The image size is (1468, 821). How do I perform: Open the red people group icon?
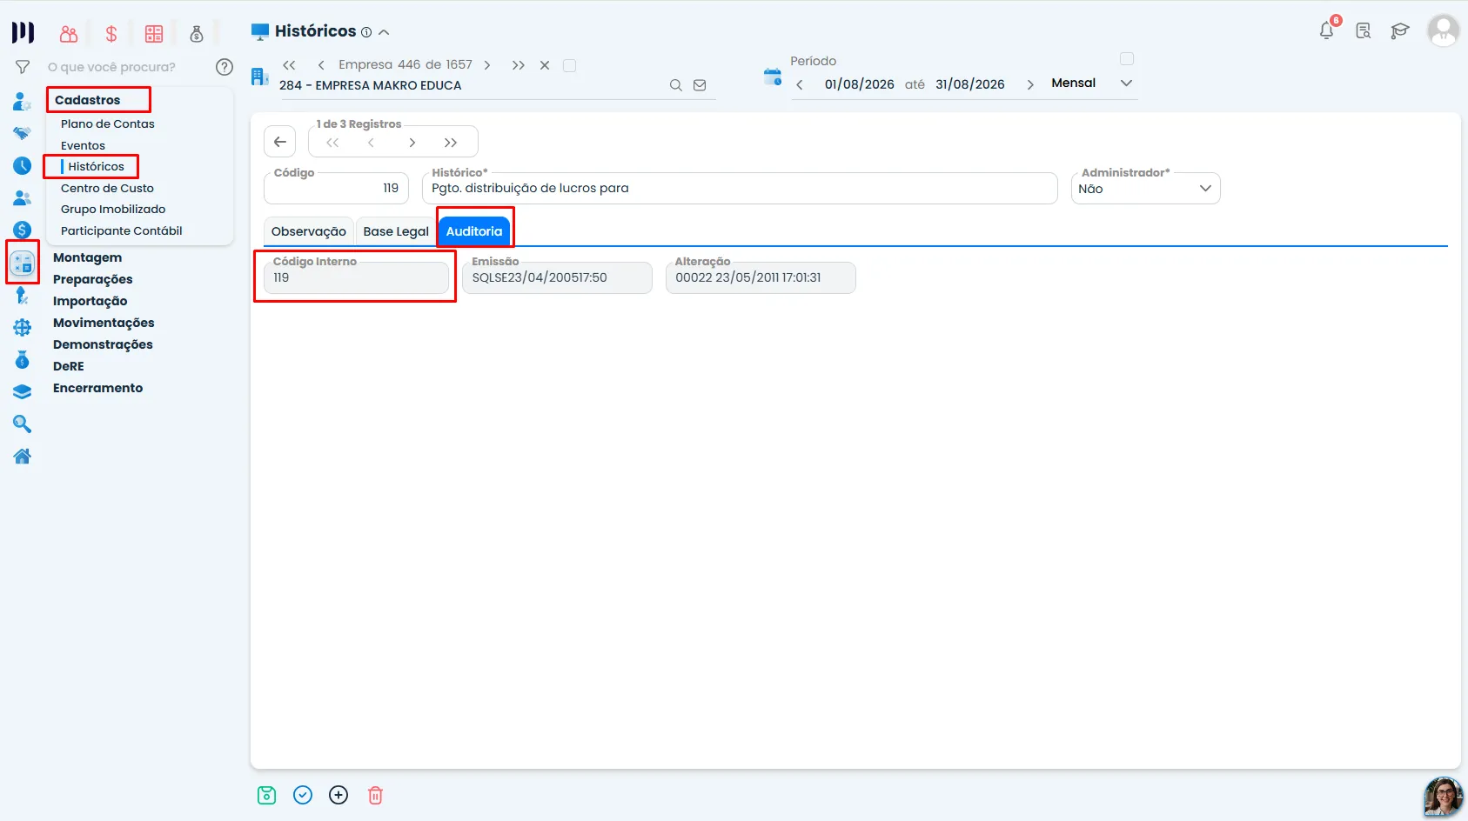pos(69,34)
